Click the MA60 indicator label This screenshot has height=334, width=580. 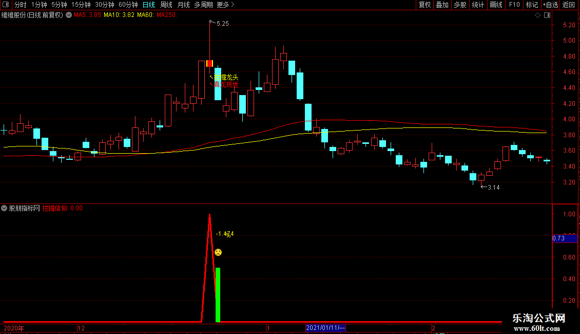(146, 15)
